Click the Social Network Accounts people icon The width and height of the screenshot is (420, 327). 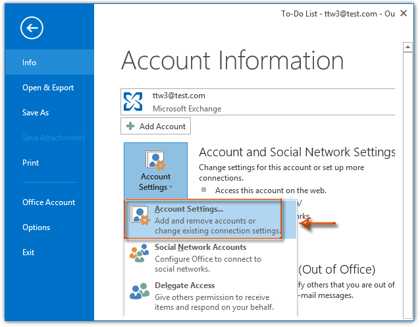[x=140, y=253]
